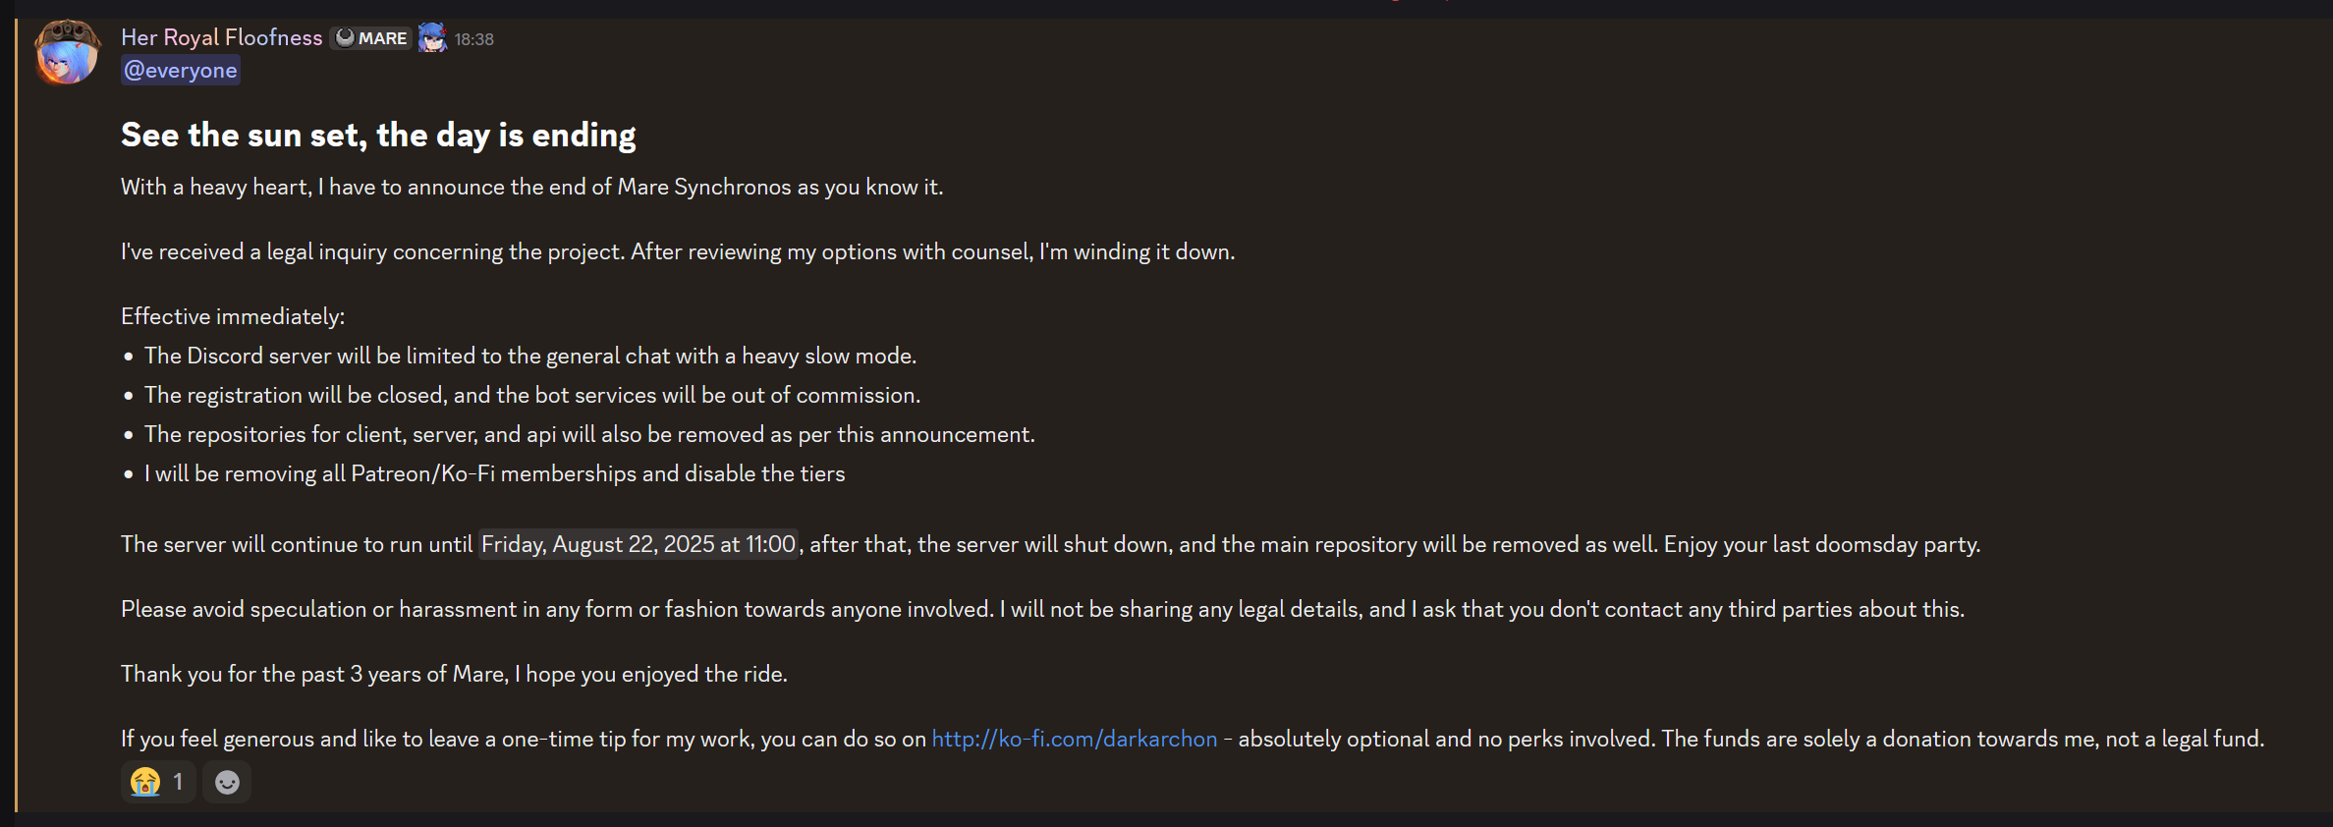Open the Her Royal Floofness username profile
2333x827 pixels.
[221, 37]
